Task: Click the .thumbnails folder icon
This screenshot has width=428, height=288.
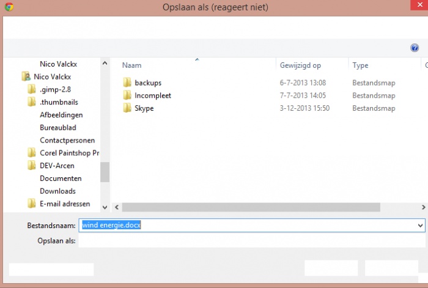Action: point(32,102)
